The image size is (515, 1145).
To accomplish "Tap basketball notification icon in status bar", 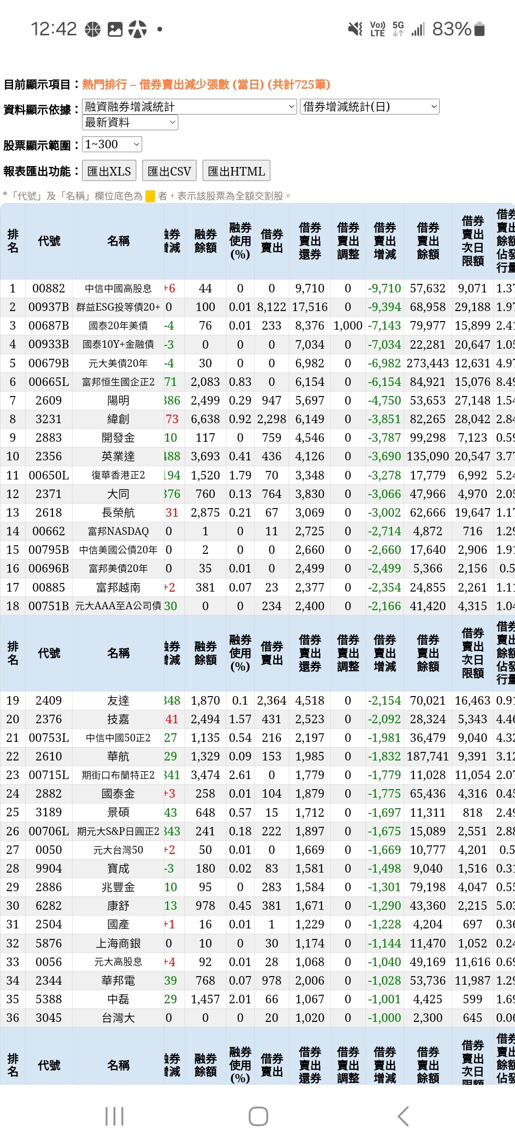I will [93, 29].
